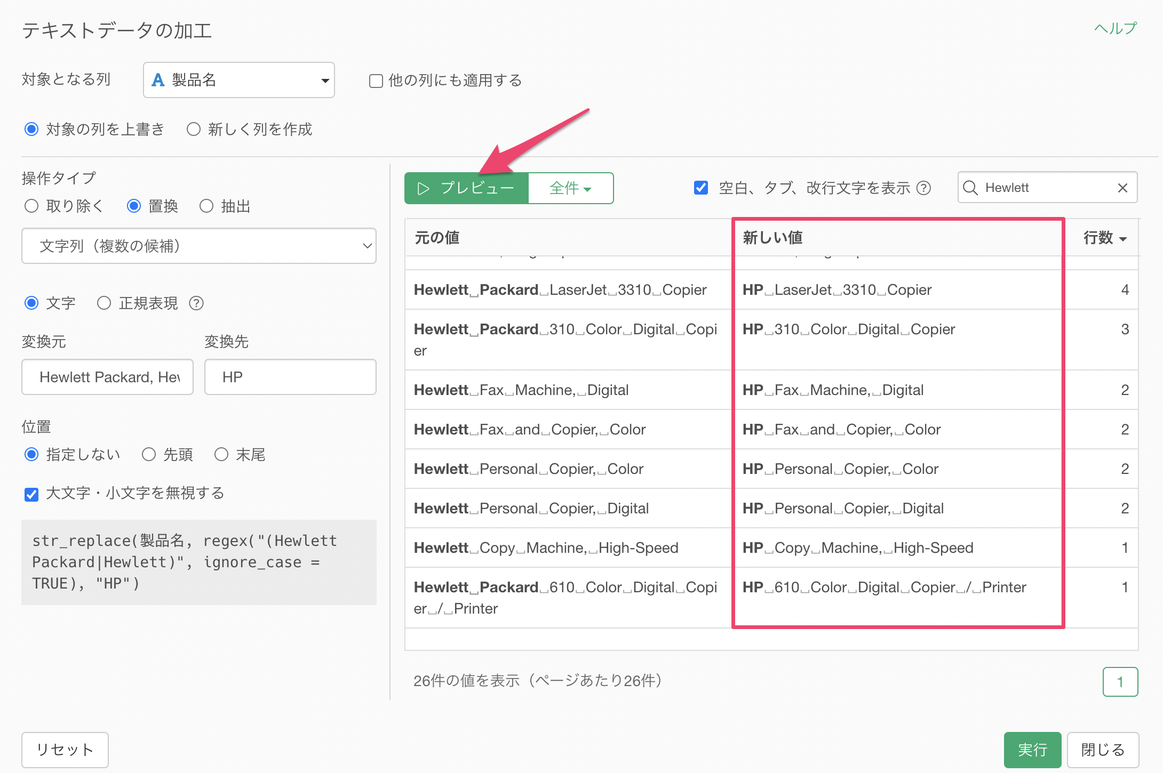Select original value Hewlett Packard 310 Color Digital Copier
The width and height of the screenshot is (1163, 773).
(565, 340)
